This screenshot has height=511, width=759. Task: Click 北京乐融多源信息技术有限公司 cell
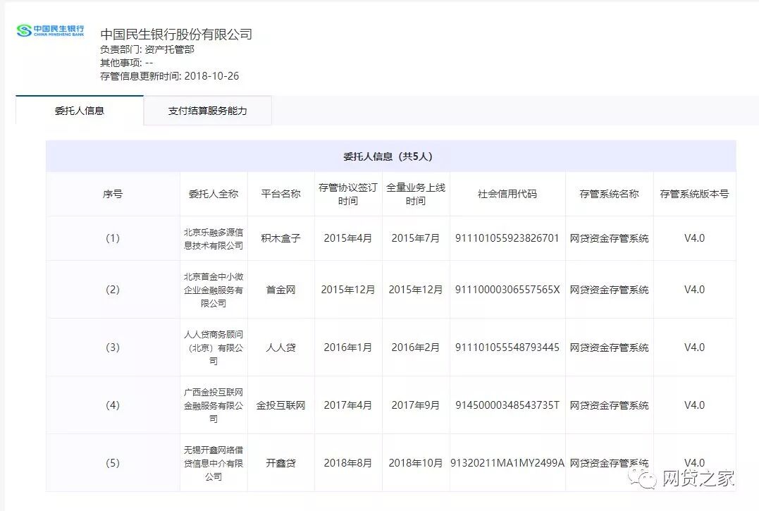[x=214, y=239]
